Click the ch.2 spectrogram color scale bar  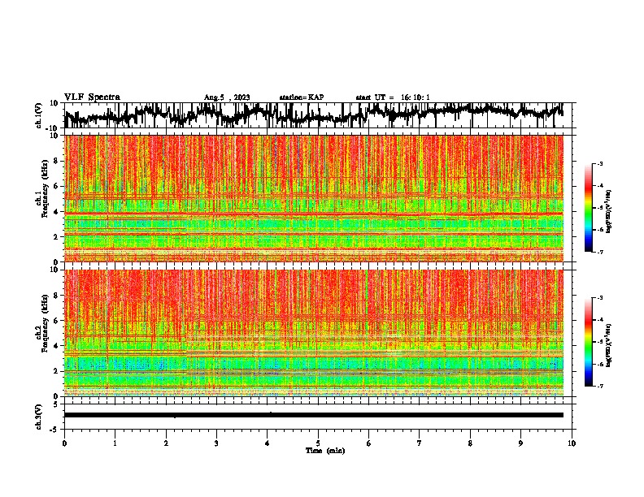pyautogui.click(x=588, y=342)
